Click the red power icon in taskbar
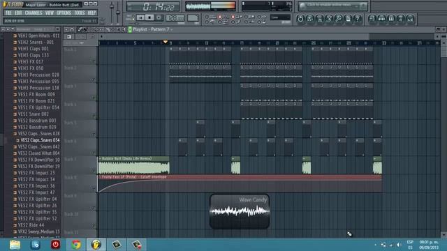This screenshot has height=251, width=447. click(x=56, y=245)
